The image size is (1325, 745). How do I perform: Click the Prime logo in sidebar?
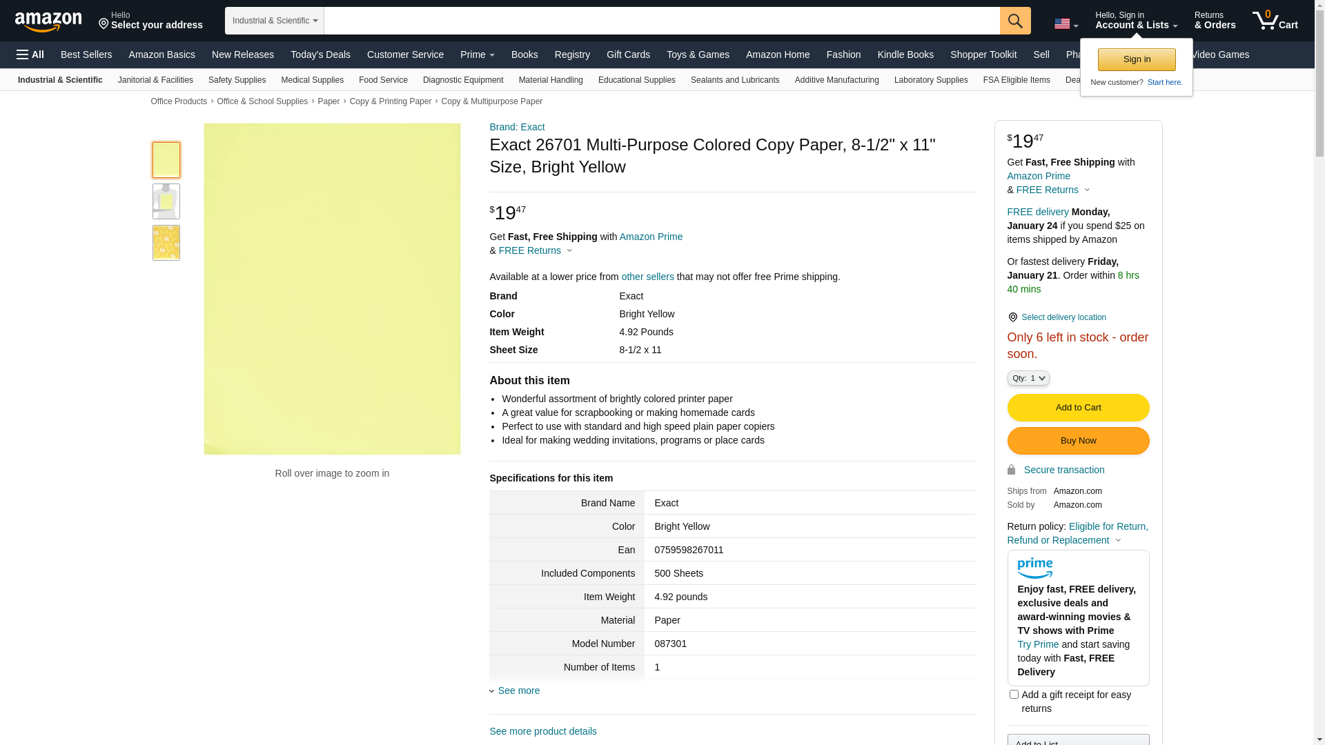[x=1034, y=568]
